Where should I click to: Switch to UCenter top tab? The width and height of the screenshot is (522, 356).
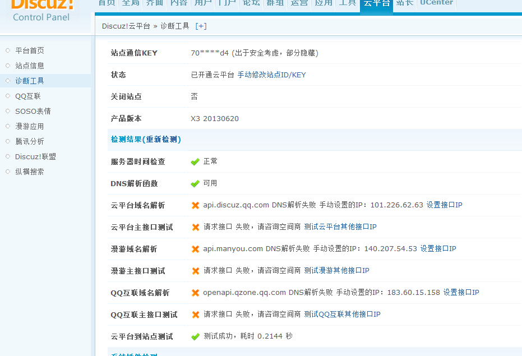click(436, 4)
